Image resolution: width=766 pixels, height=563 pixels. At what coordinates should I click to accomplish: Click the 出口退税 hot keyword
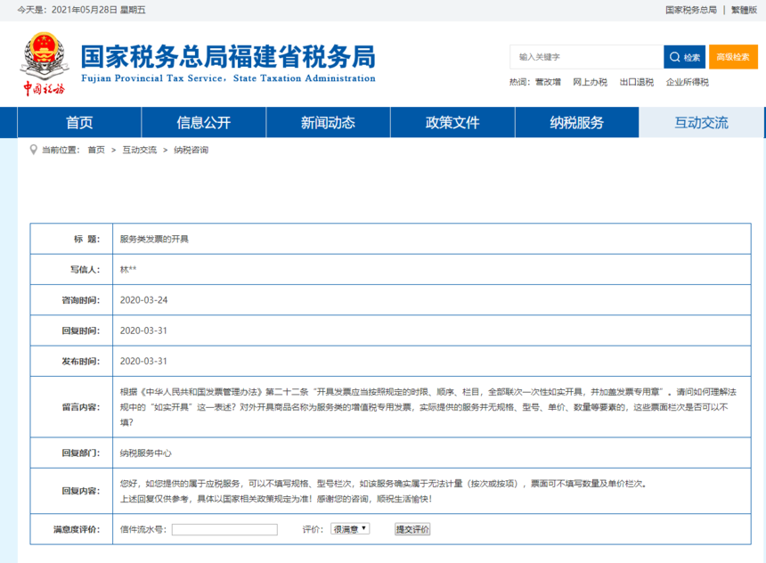tap(636, 82)
